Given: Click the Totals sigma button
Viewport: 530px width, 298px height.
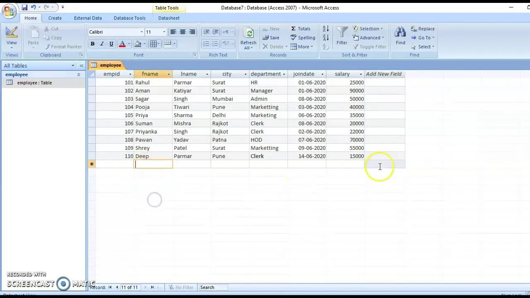Looking at the screenshot, I should pos(301,29).
